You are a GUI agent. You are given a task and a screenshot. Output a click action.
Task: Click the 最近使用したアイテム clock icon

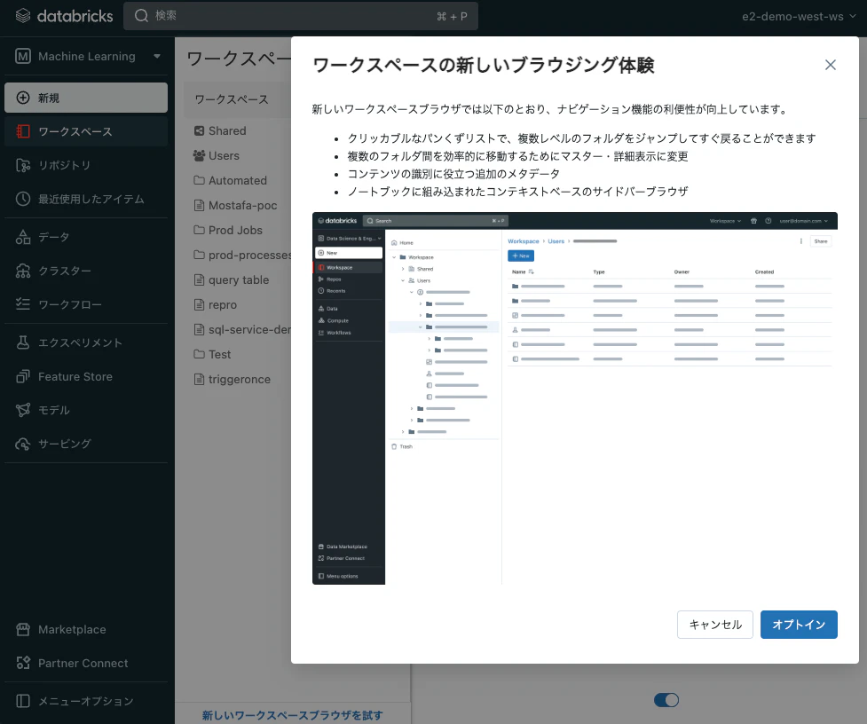point(23,199)
